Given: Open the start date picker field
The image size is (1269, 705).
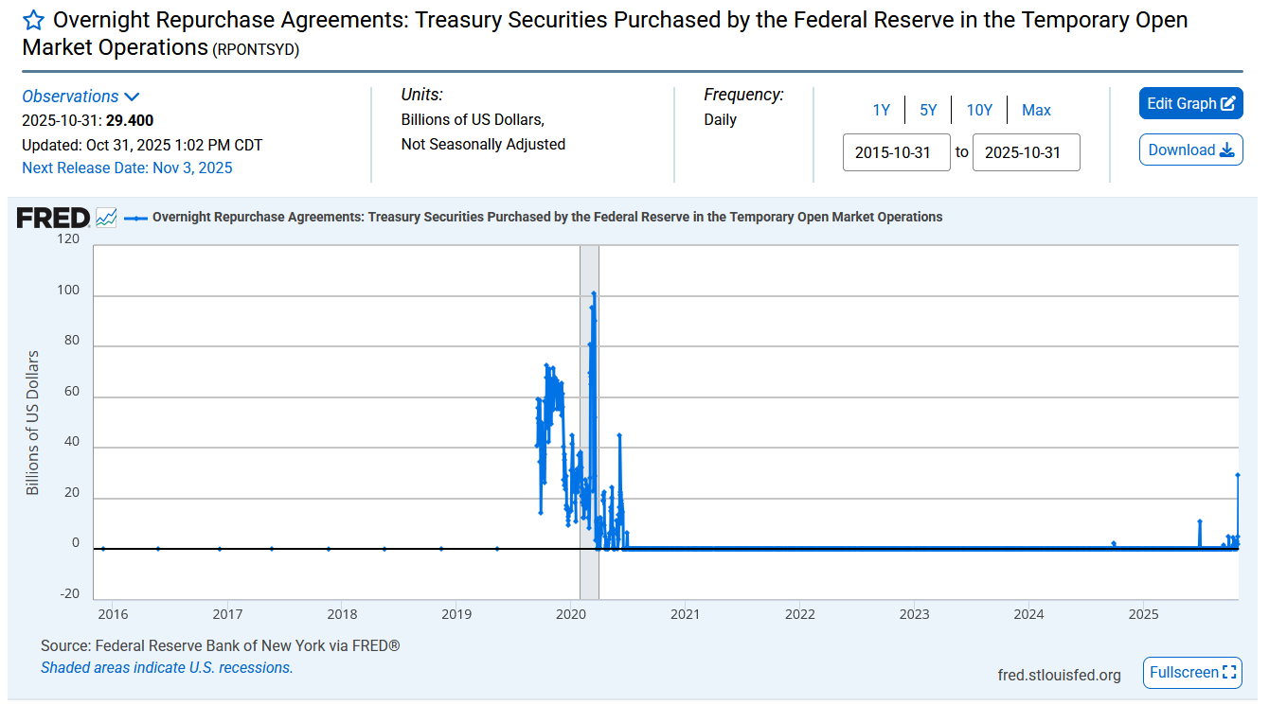Looking at the screenshot, I should 896,151.
